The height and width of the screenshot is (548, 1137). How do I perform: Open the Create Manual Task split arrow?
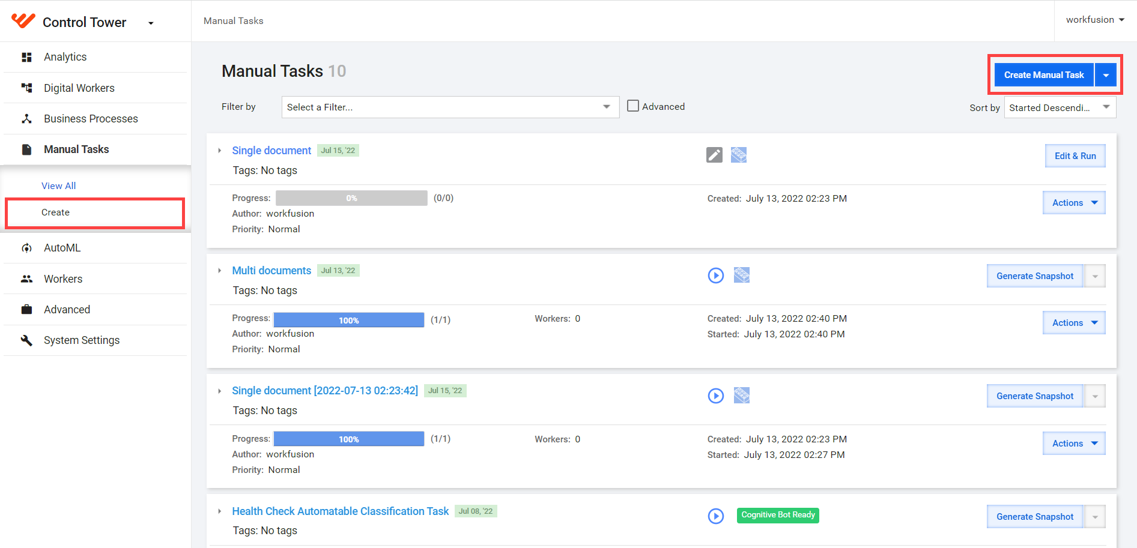[1106, 75]
